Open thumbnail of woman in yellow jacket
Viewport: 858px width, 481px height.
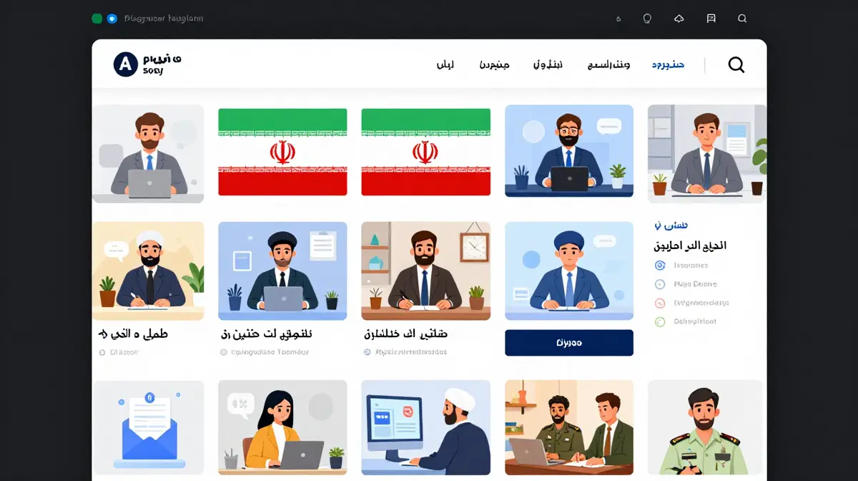(x=282, y=428)
